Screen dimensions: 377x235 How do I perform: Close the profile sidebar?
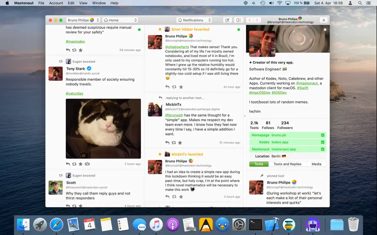[323, 20]
